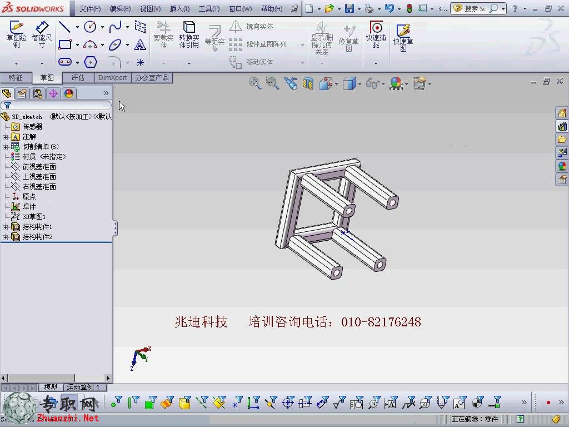The width and height of the screenshot is (569, 427).
Task: Open the Rectangle tool dropdown arrow
Action: (x=77, y=45)
